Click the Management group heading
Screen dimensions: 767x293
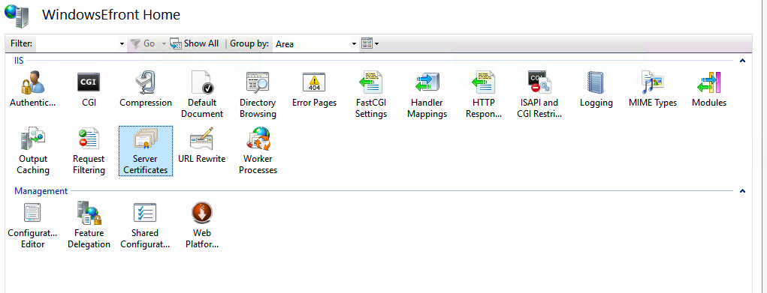[x=41, y=191]
